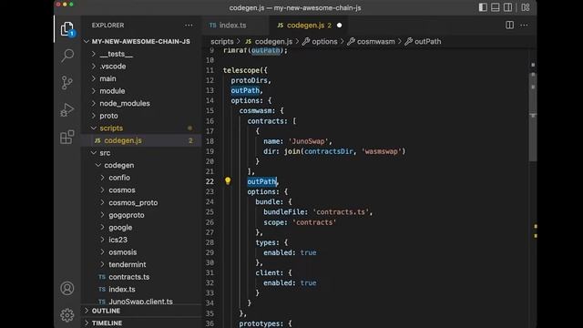Click prototypes key on line 36
Image resolution: width=583 pixels, height=328 pixels.
tap(260, 323)
